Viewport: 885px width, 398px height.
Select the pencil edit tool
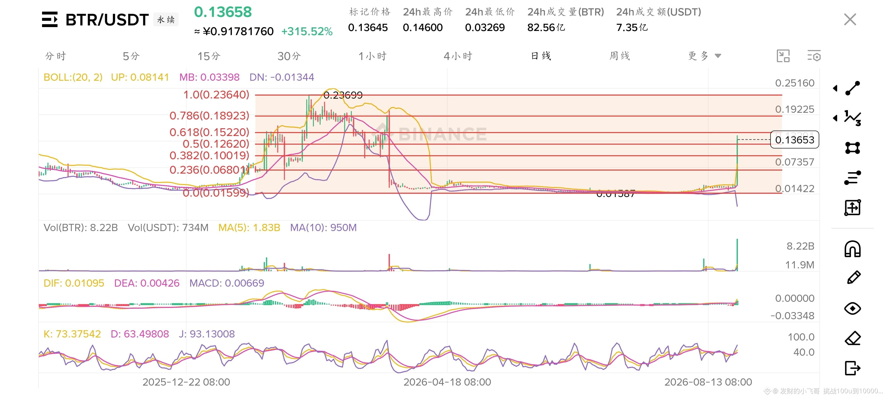point(853,277)
